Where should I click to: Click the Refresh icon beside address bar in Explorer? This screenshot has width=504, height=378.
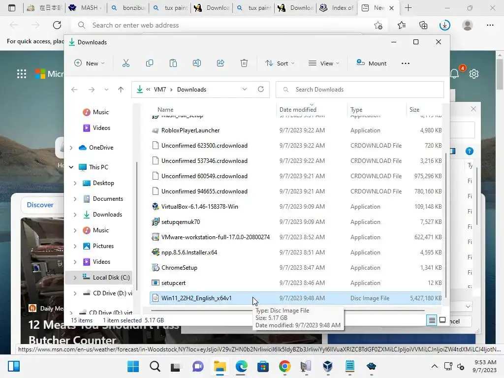click(x=261, y=90)
